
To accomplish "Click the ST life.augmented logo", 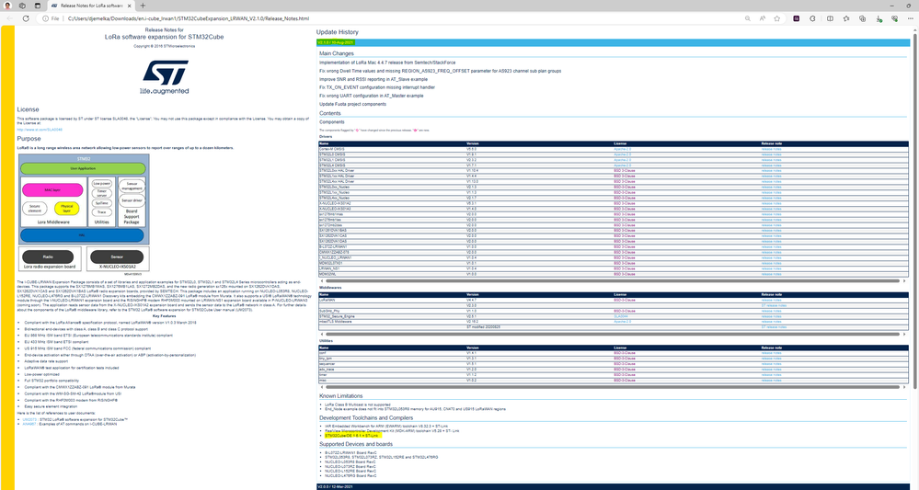I will [x=165, y=76].
